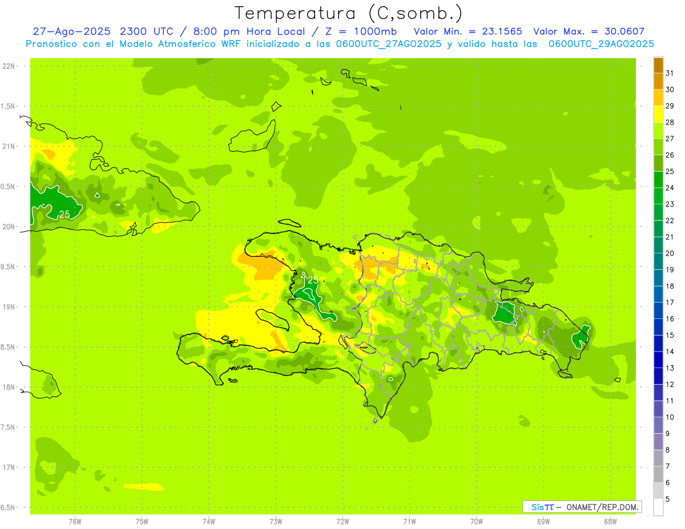Select the blue legend band between 15 and 16
The width and height of the screenshot is (685, 529).
pos(658,327)
